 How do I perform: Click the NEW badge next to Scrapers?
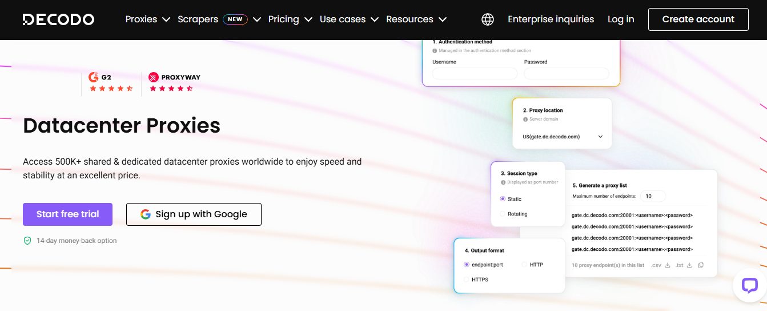pos(235,19)
